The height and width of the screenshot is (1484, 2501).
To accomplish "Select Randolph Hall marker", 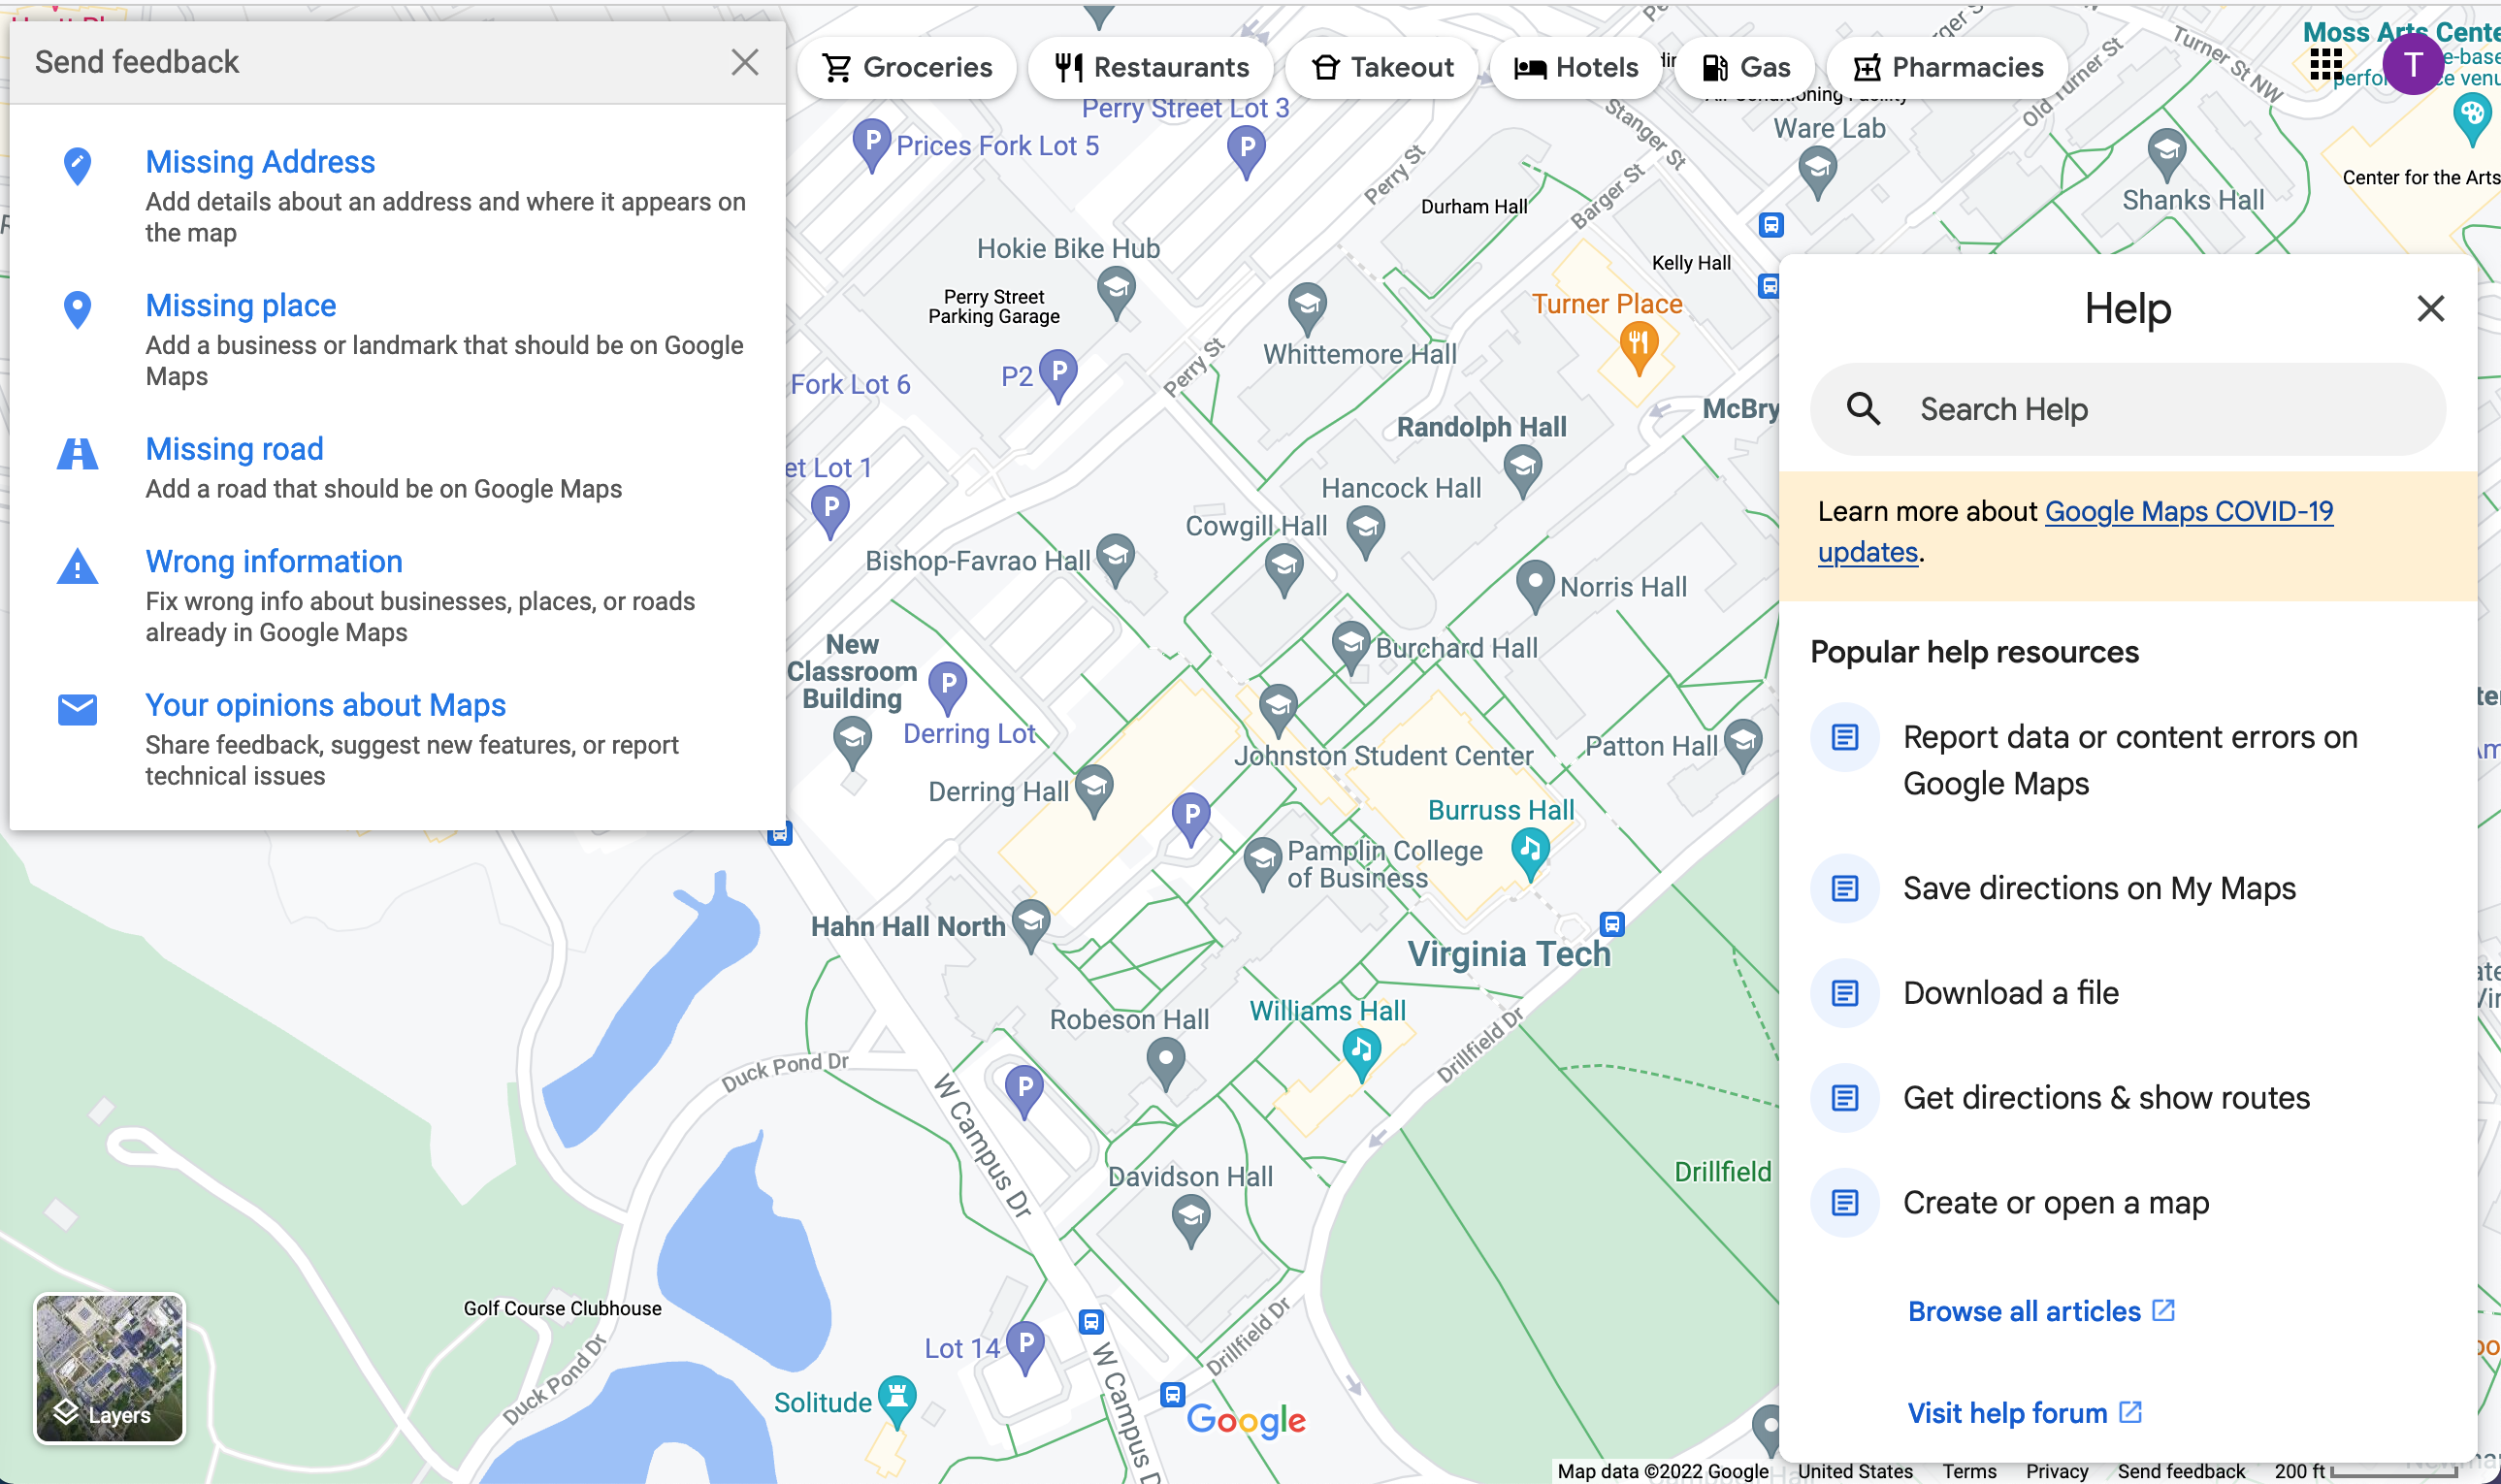I will [x=1522, y=470].
